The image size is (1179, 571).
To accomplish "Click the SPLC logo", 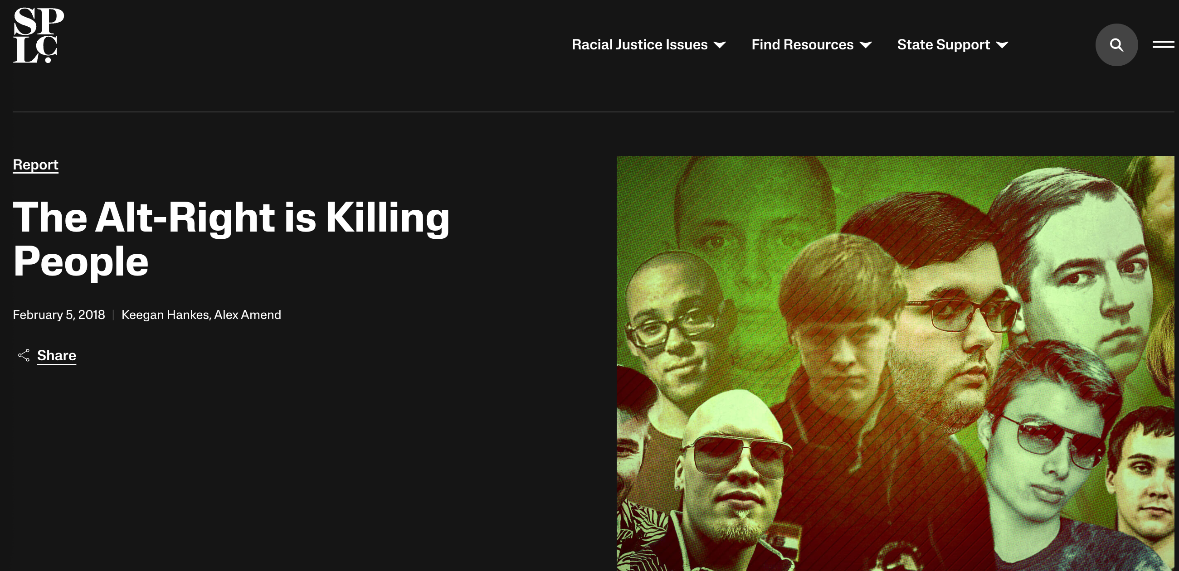I will click(x=38, y=35).
